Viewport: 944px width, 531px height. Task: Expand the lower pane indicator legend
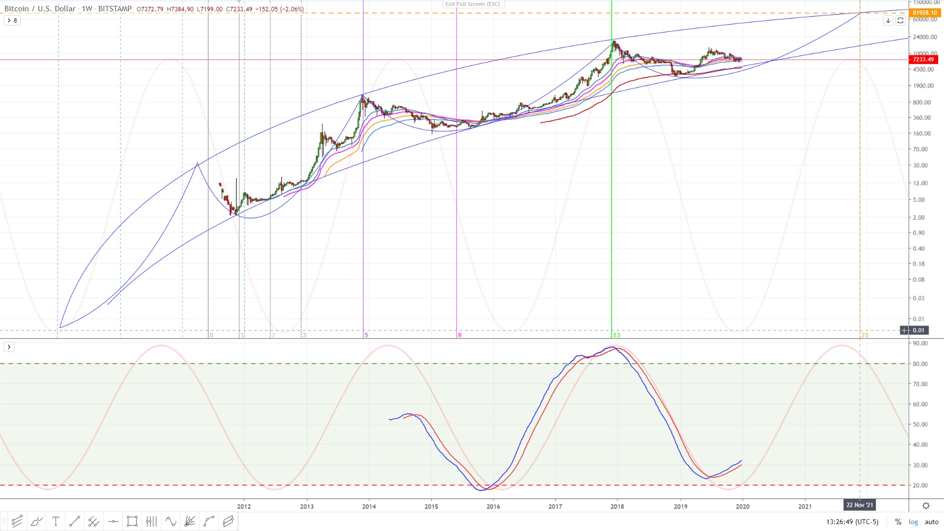pyautogui.click(x=9, y=347)
